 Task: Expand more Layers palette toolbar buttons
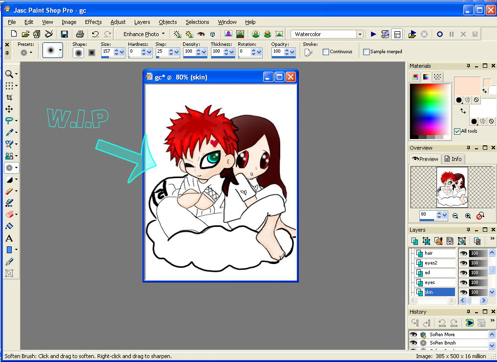492,239
